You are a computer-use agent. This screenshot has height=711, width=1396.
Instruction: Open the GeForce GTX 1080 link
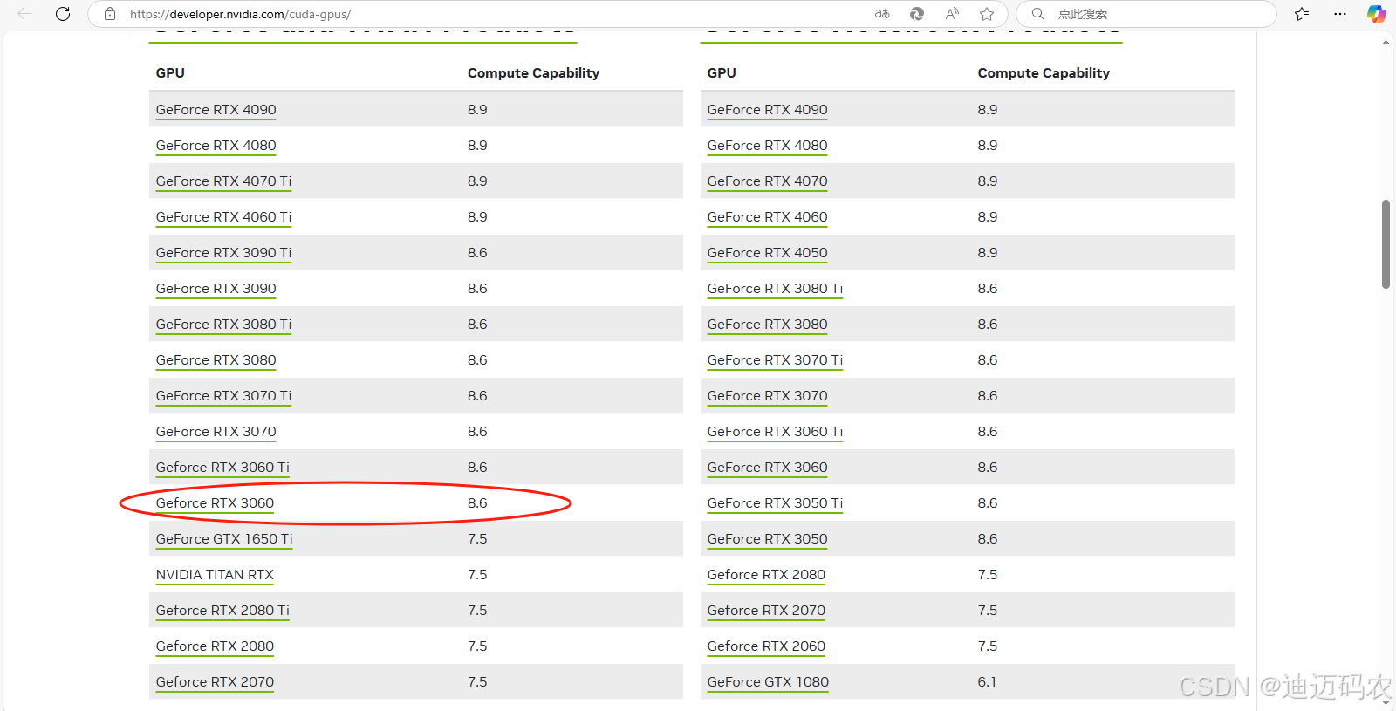(768, 682)
